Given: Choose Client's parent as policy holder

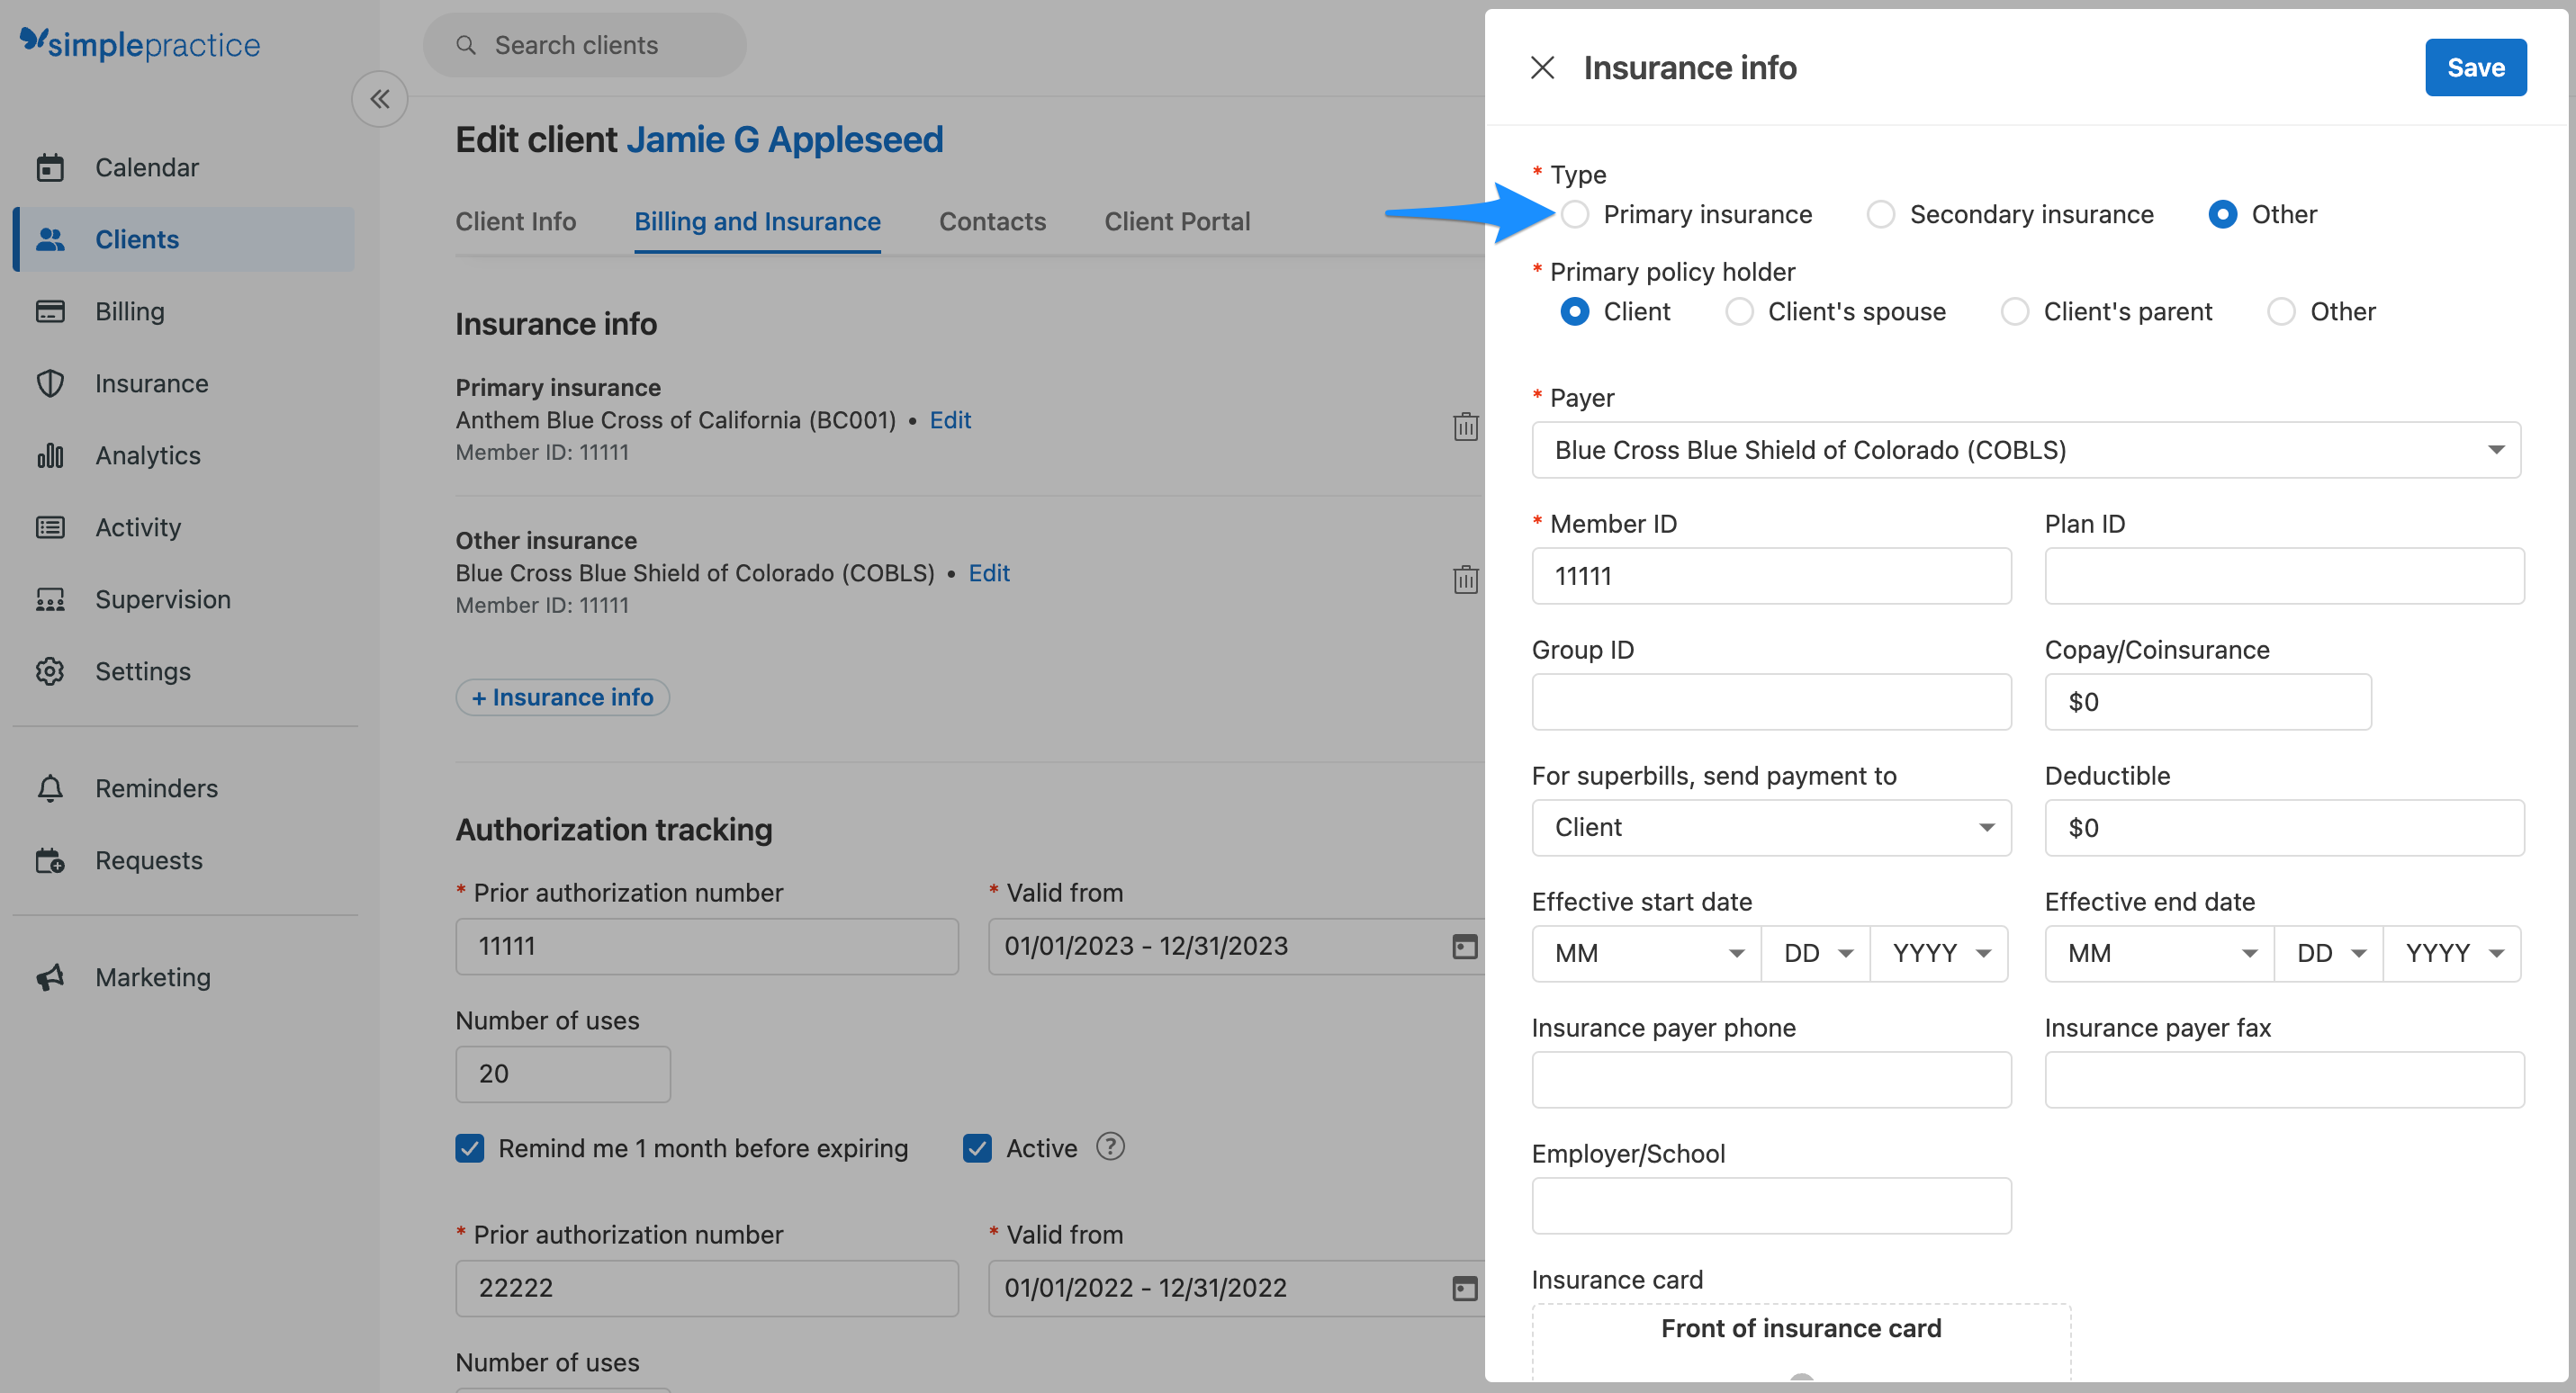Looking at the screenshot, I should 2014,311.
